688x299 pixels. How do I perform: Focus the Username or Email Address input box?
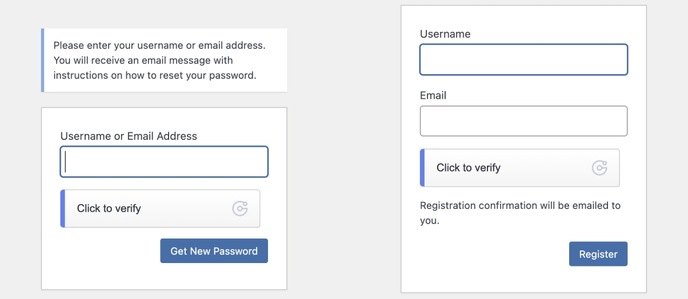pyautogui.click(x=164, y=162)
